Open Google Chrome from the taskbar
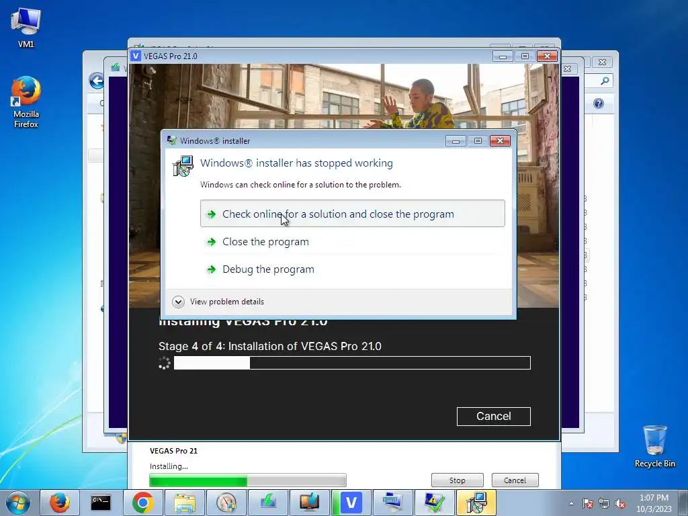 click(x=142, y=503)
